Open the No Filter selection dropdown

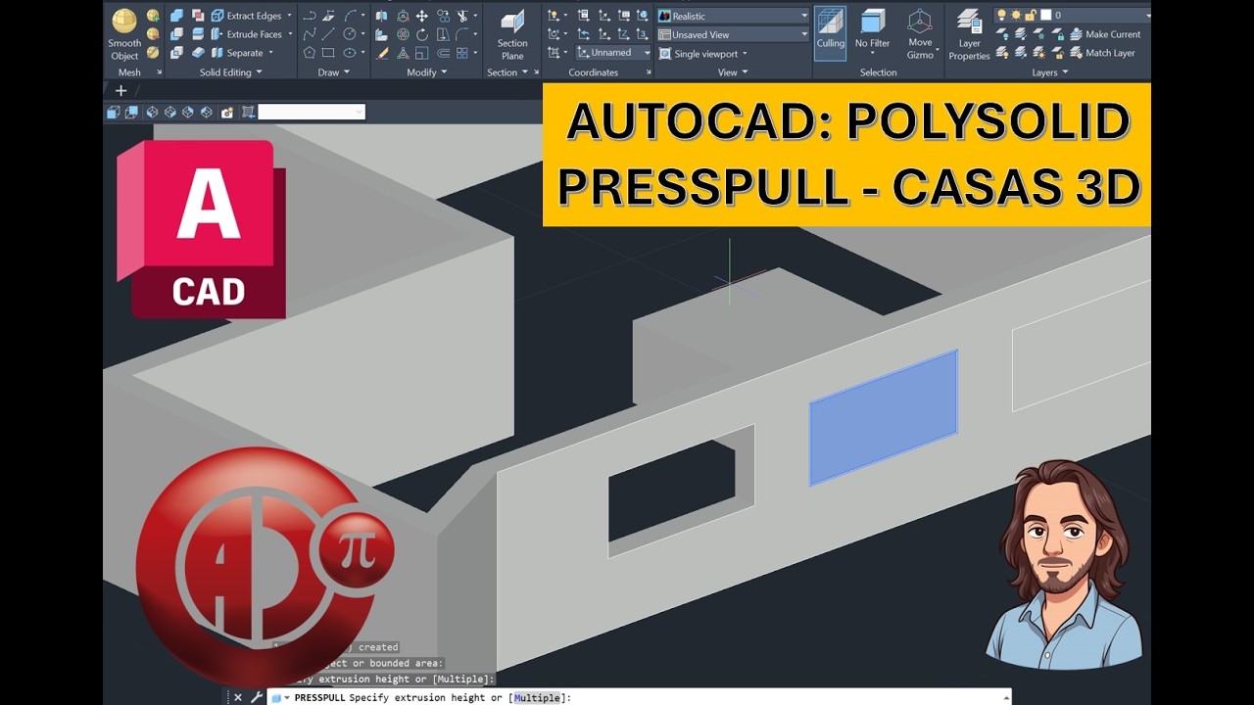point(872,35)
